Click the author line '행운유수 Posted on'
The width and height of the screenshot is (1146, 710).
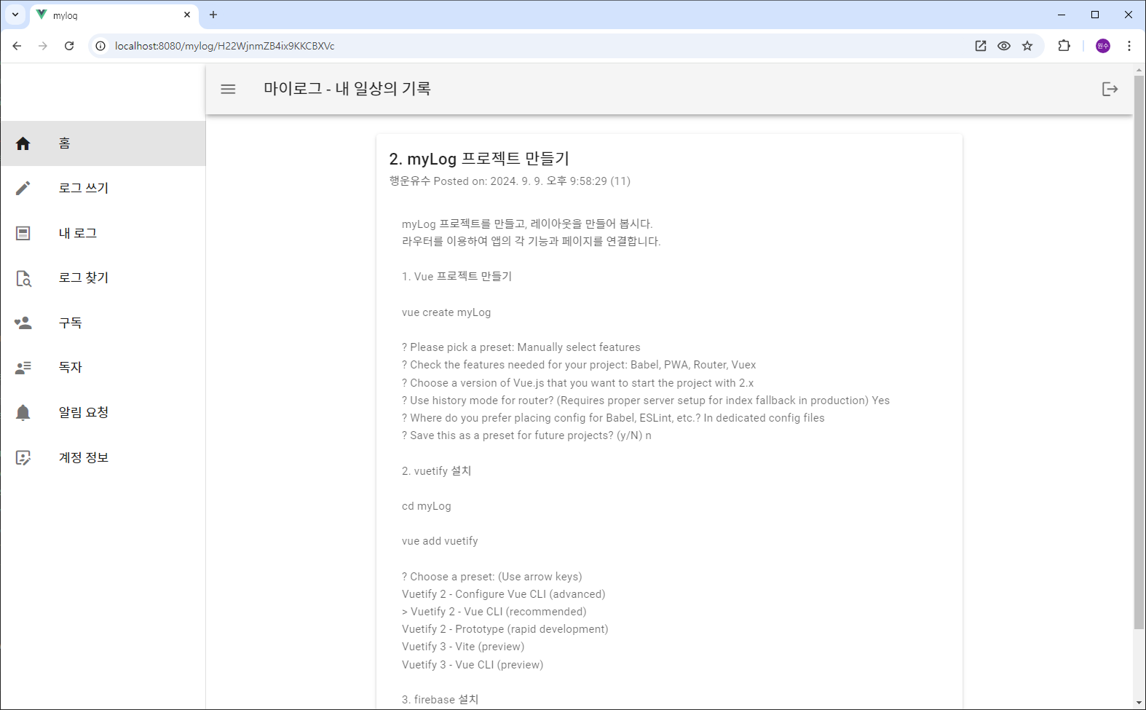[x=510, y=181]
